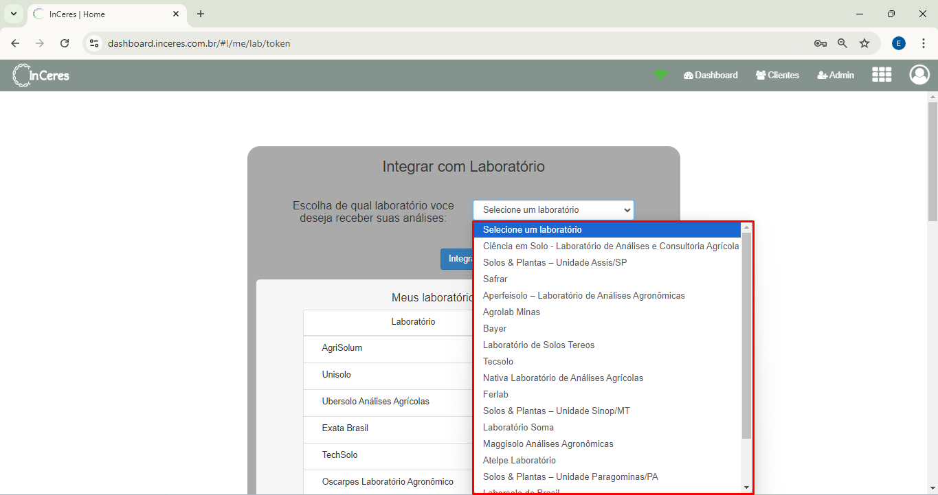Screen dimensions: 938x495
Task: Open a new browser tab
Action: tap(201, 14)
